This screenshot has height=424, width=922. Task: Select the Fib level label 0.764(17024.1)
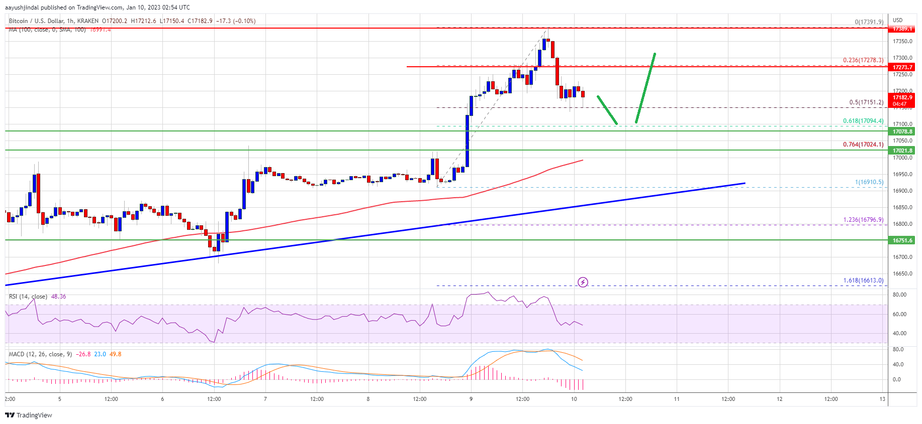tap(863, 145)
